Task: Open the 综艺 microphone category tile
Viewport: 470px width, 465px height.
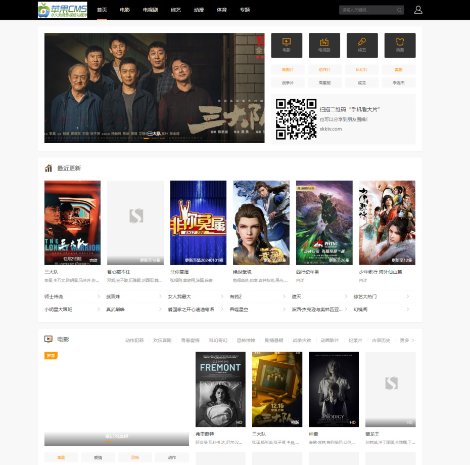Action: click(x=362, y=45)
